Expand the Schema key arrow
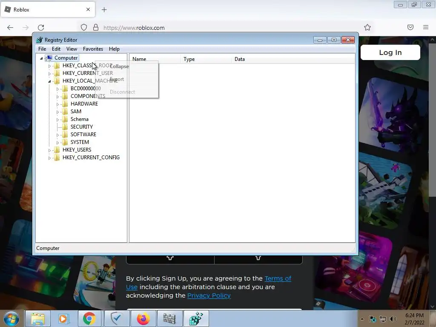The image size is (436, 327). point(57,120)
